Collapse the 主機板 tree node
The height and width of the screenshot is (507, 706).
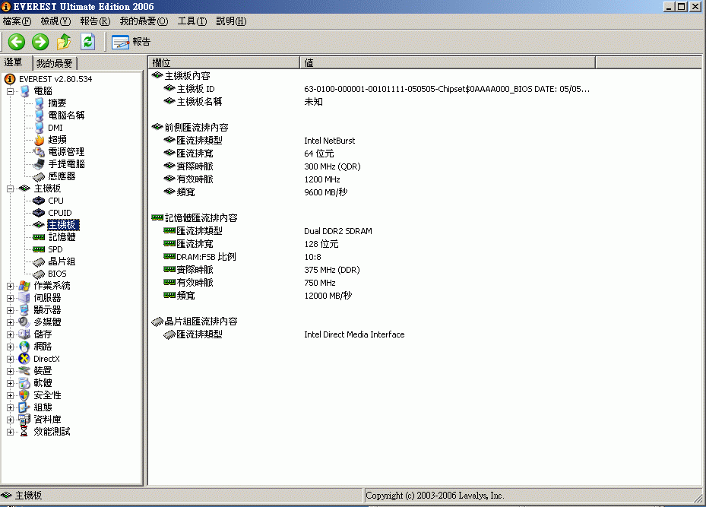click(x=11, y=189)
